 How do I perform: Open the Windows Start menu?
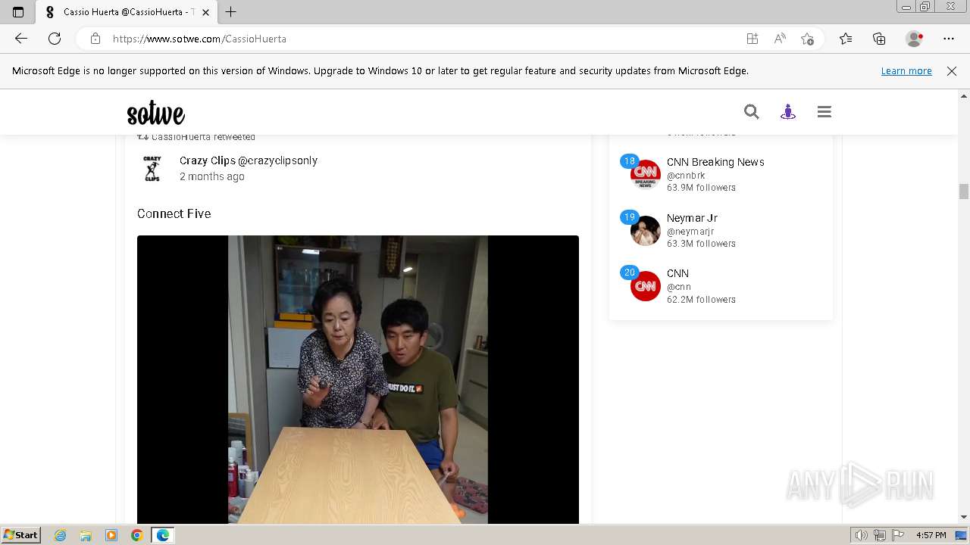[x=20, y=535]
